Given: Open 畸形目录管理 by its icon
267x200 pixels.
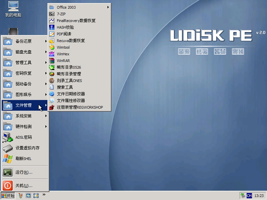Looking at the screenshot, I should coord(52,74).
